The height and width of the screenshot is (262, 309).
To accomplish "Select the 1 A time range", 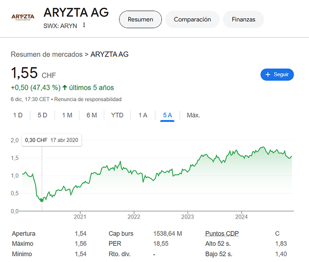I will [x=143, y=115].
